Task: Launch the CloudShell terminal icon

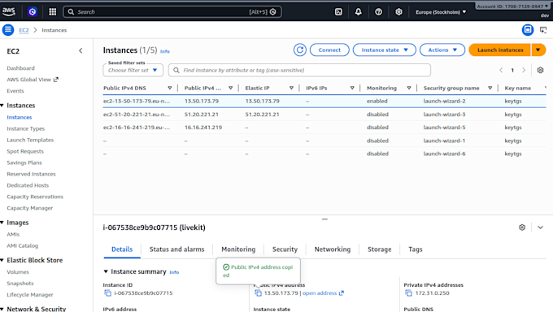Action: click(x=338, y=11)
